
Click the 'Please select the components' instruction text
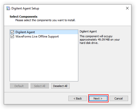tap(45, 20)
